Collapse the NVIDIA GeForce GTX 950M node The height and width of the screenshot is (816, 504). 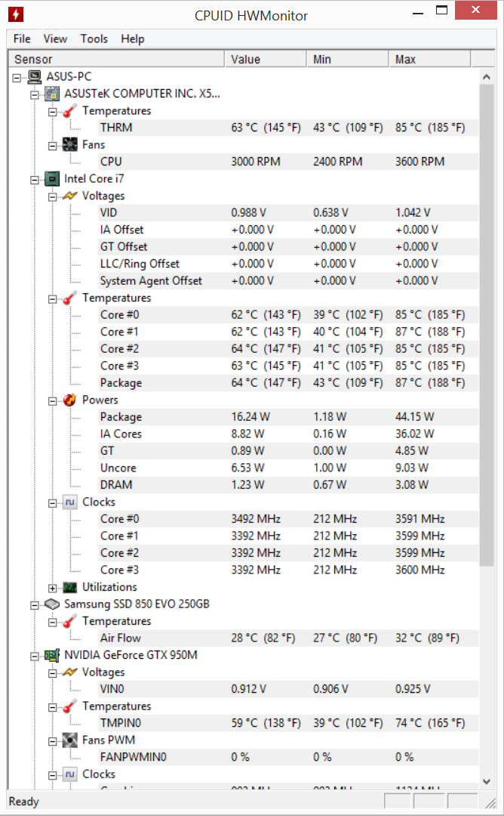(35, 657)
